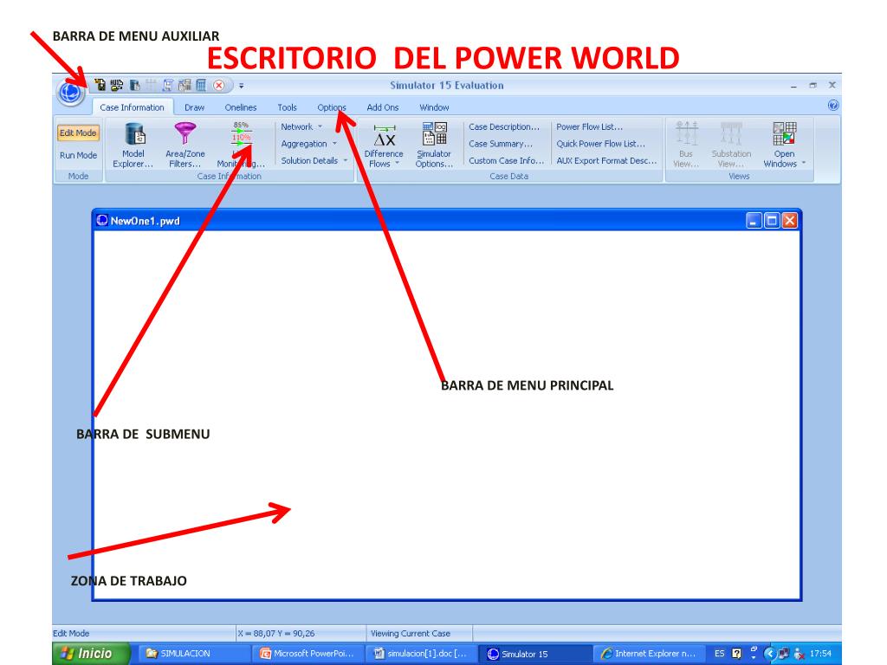Switch to Internet Explorer in the taskbar
The height and width of the screenshot is (665, 887).
pyautogui.click(x=650, y=654)
